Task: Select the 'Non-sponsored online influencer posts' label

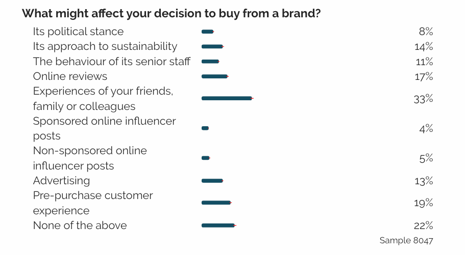Action: [90, 158]
